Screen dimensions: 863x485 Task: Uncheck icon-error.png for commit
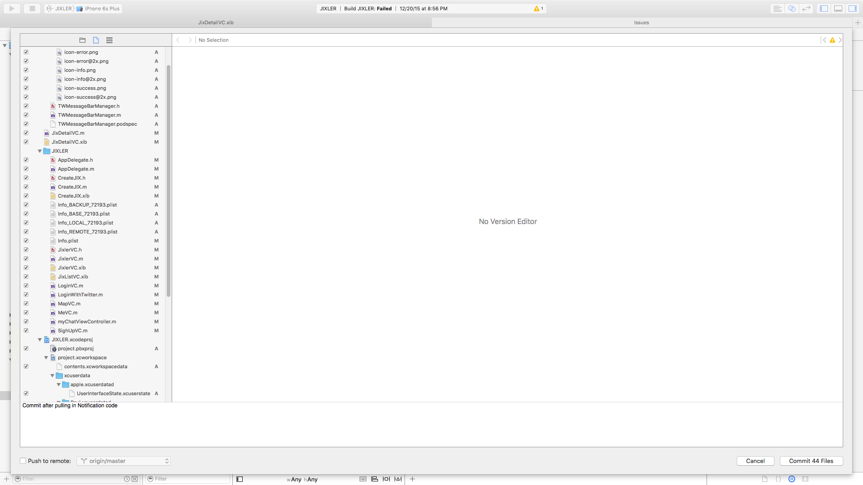[x=26, y=52]
